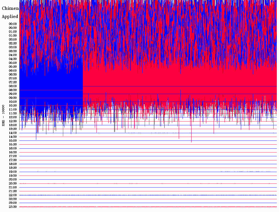
Task: Select the 06:00 time label
Action: (13, 70)
